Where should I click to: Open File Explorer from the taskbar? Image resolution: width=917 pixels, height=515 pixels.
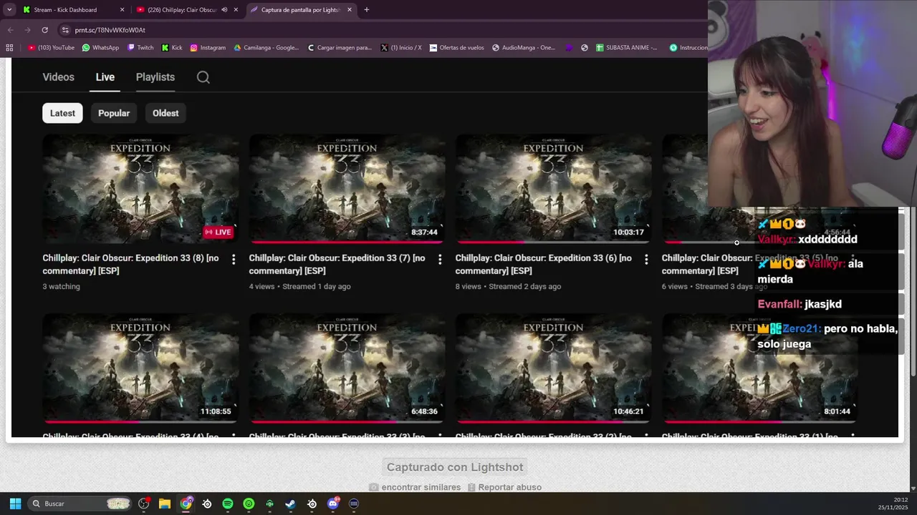165,504
